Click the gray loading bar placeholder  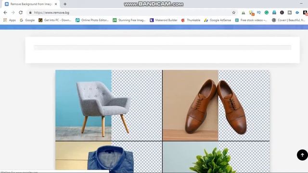click(163, 48)
